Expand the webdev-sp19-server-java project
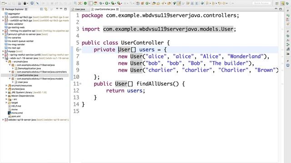Viewport: 291px width, 163px height. 3,120
